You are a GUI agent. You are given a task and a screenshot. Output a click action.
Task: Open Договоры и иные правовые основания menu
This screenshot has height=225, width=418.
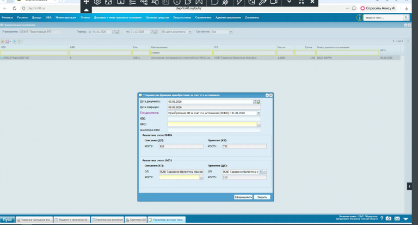[118, 17]
